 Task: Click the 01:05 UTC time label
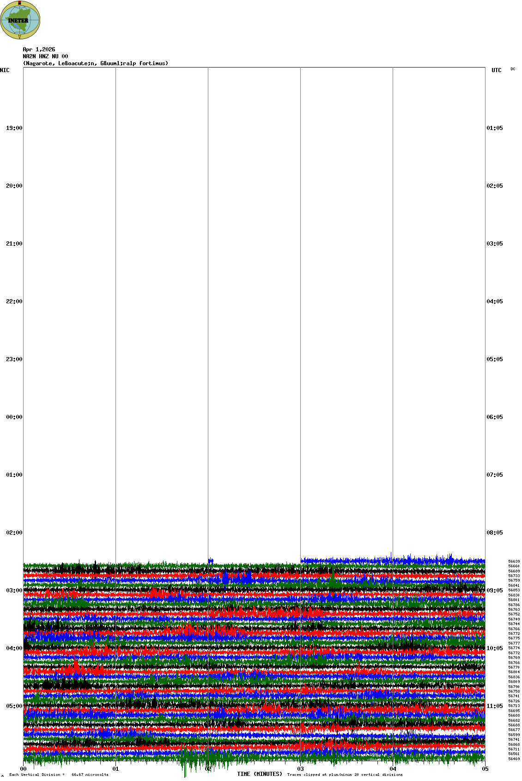coord(495,128)
